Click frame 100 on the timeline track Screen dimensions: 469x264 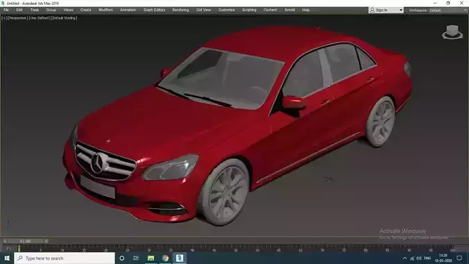point(452,249)
